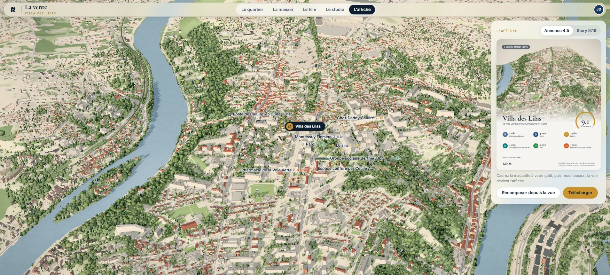The image size is (610, 275).
Task: Select the L'affiche tab
Action: pyautogui.click(x=362, y=10)
